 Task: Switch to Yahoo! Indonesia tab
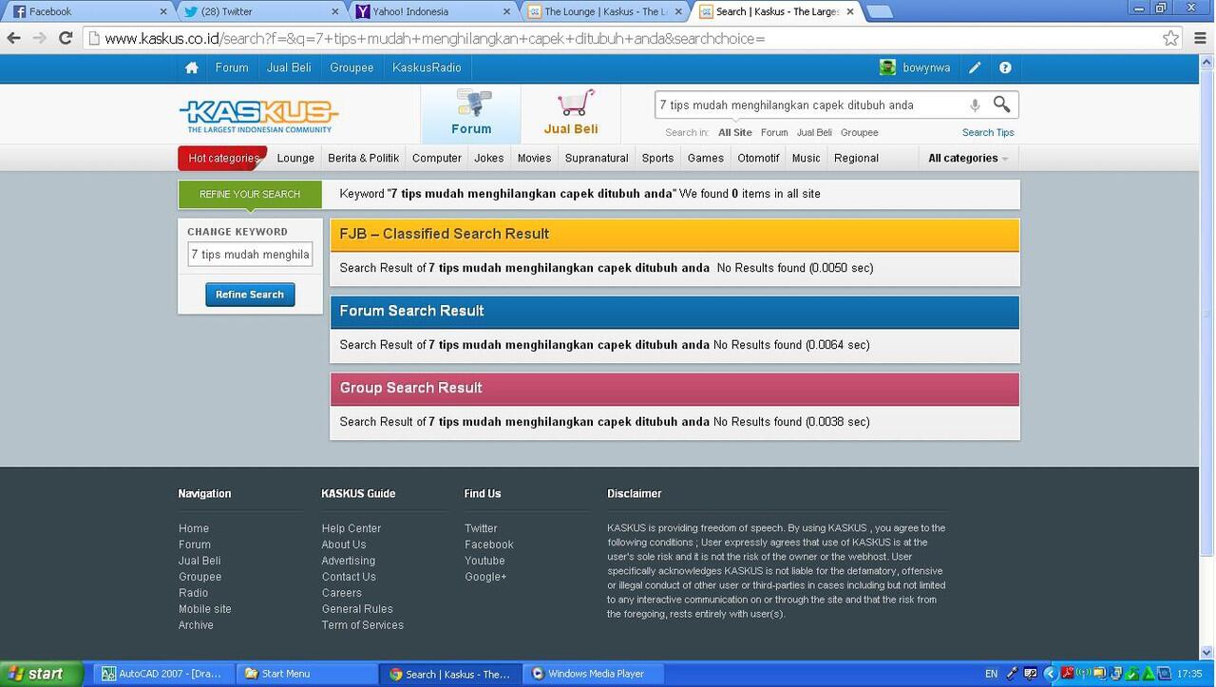427,11
